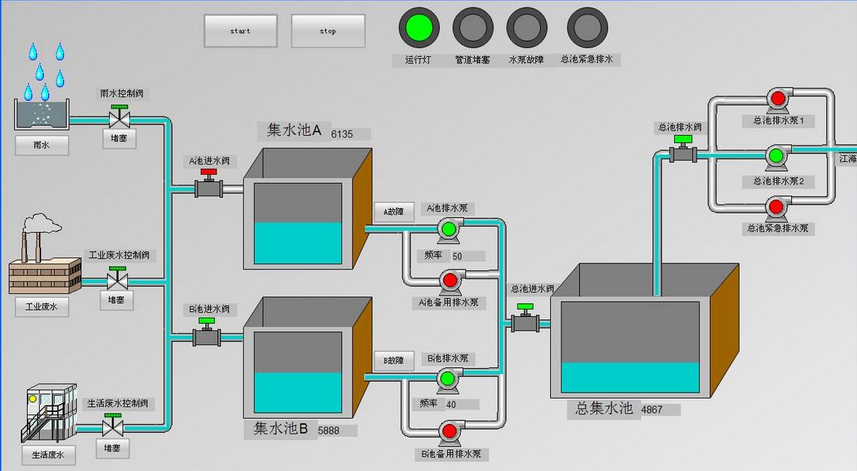
Task: Click the green 运行灯 indicator lamp
Action: coord(418,28)
